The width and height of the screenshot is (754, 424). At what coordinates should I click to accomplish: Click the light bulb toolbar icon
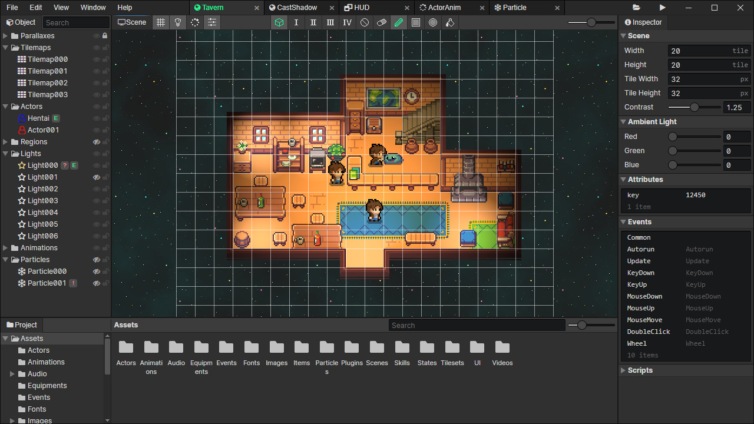click(178, 22)
